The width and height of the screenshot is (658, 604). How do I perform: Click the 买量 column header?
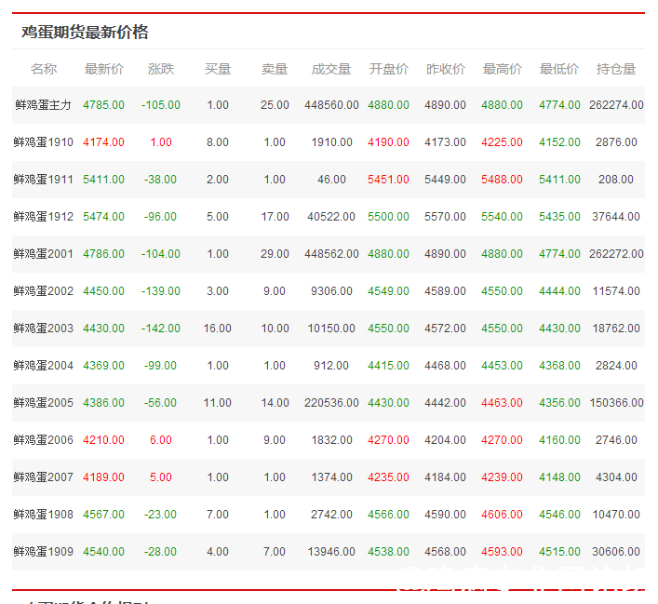point(218,69)
